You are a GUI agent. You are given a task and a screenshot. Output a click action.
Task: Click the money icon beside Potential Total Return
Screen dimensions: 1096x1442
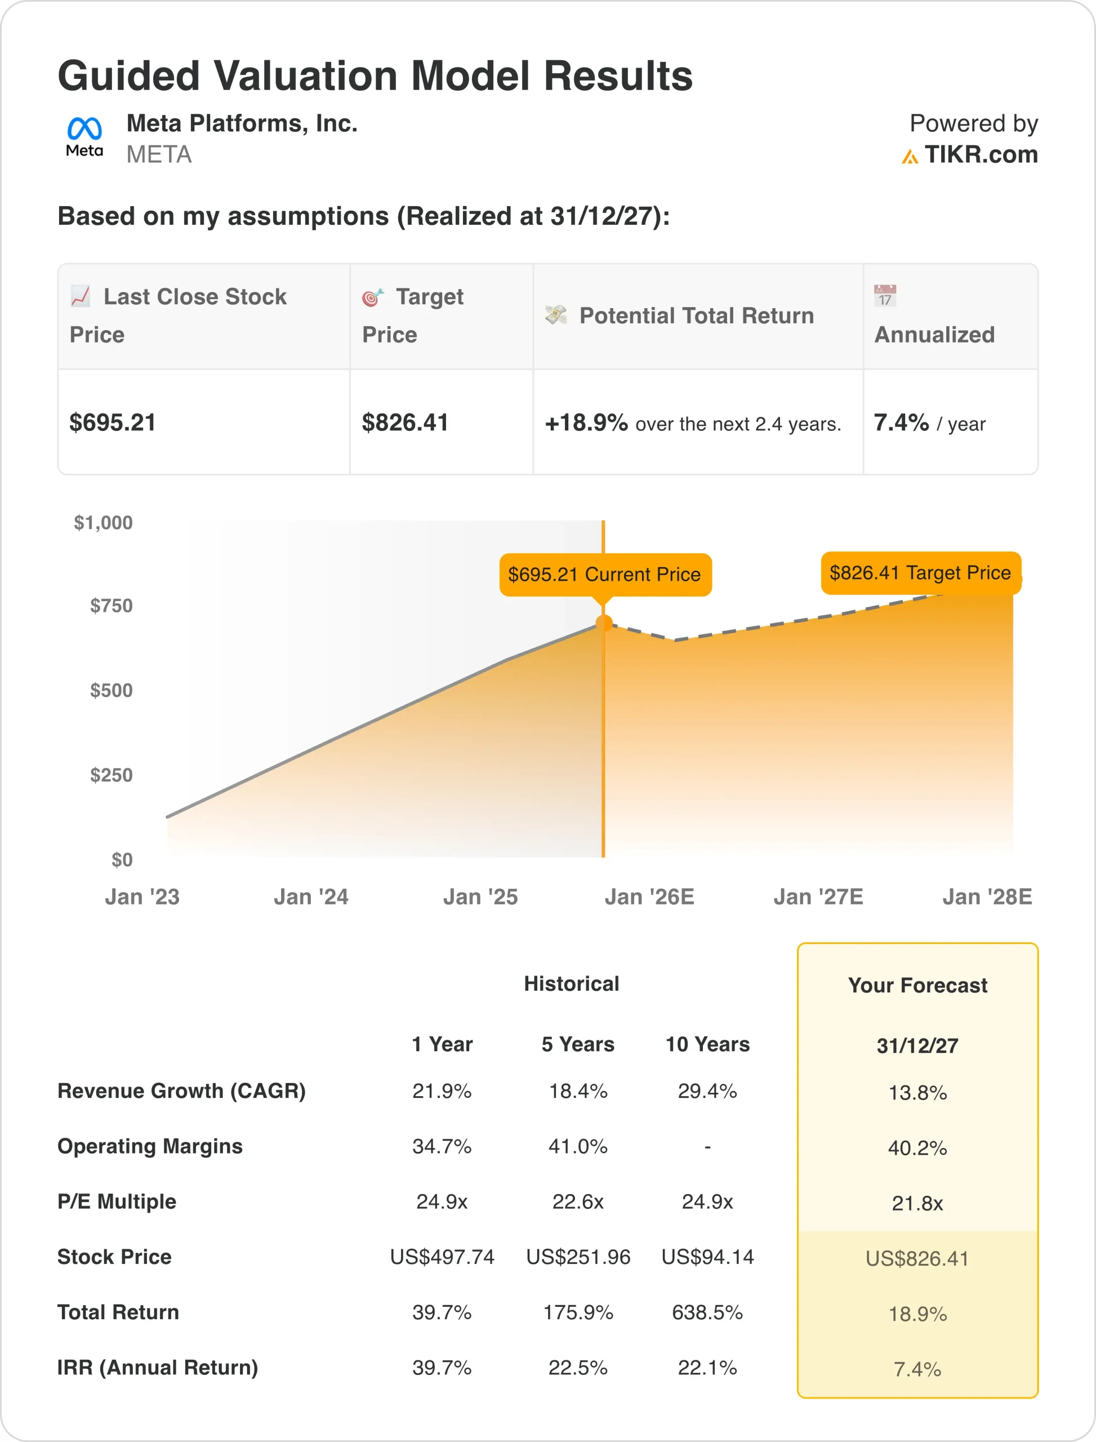556,315
